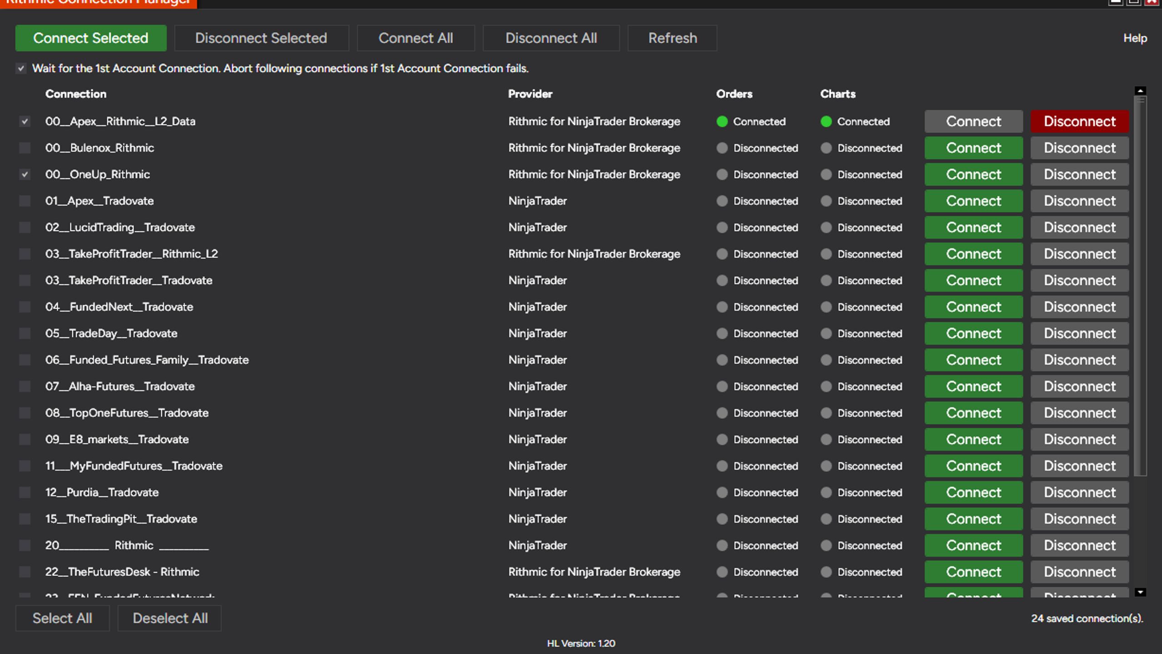Screen dimensions: 1162x654
Task: Click the Deselect All button
Action: click(170, 618)
